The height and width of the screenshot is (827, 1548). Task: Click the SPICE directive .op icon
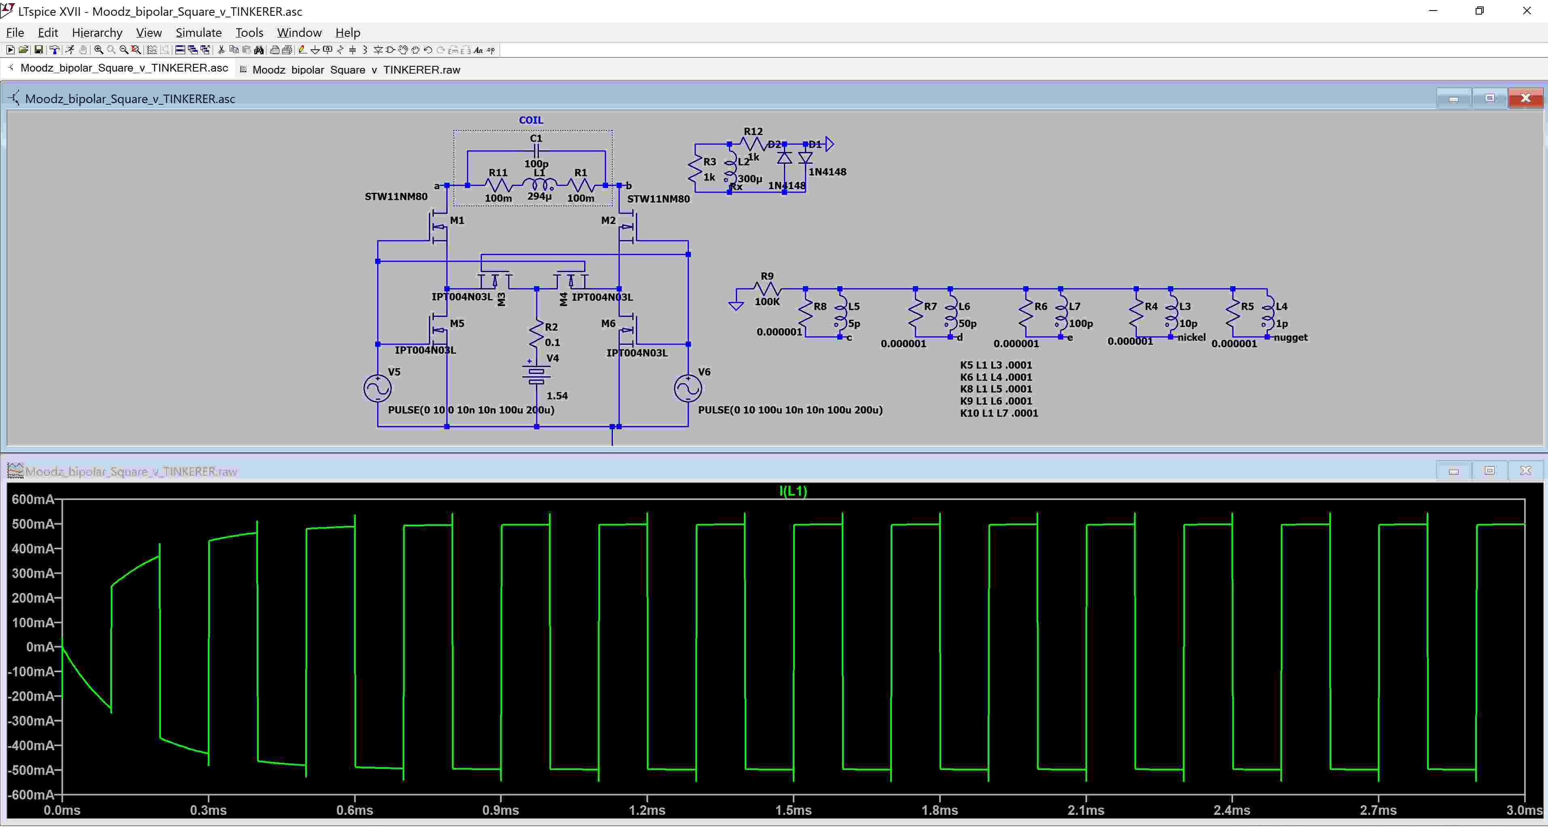pyautogui.click(x=491, y=50)
